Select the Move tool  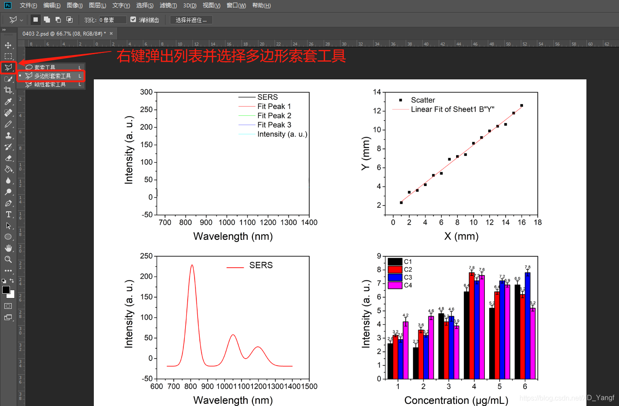tap(8, 45)
